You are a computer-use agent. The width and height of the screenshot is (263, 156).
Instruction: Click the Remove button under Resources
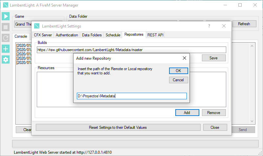coord(214,113)
